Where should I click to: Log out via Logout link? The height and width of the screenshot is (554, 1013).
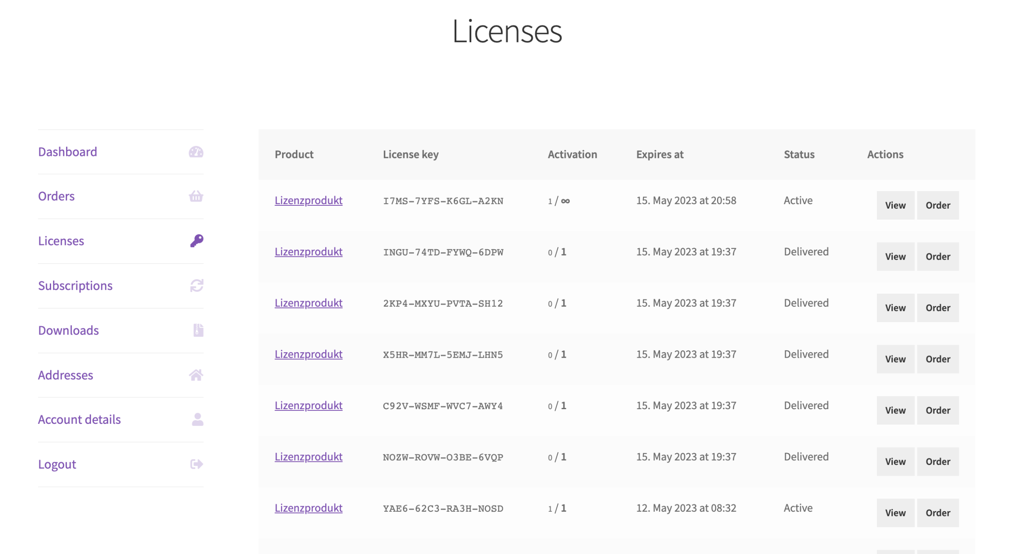57,464
